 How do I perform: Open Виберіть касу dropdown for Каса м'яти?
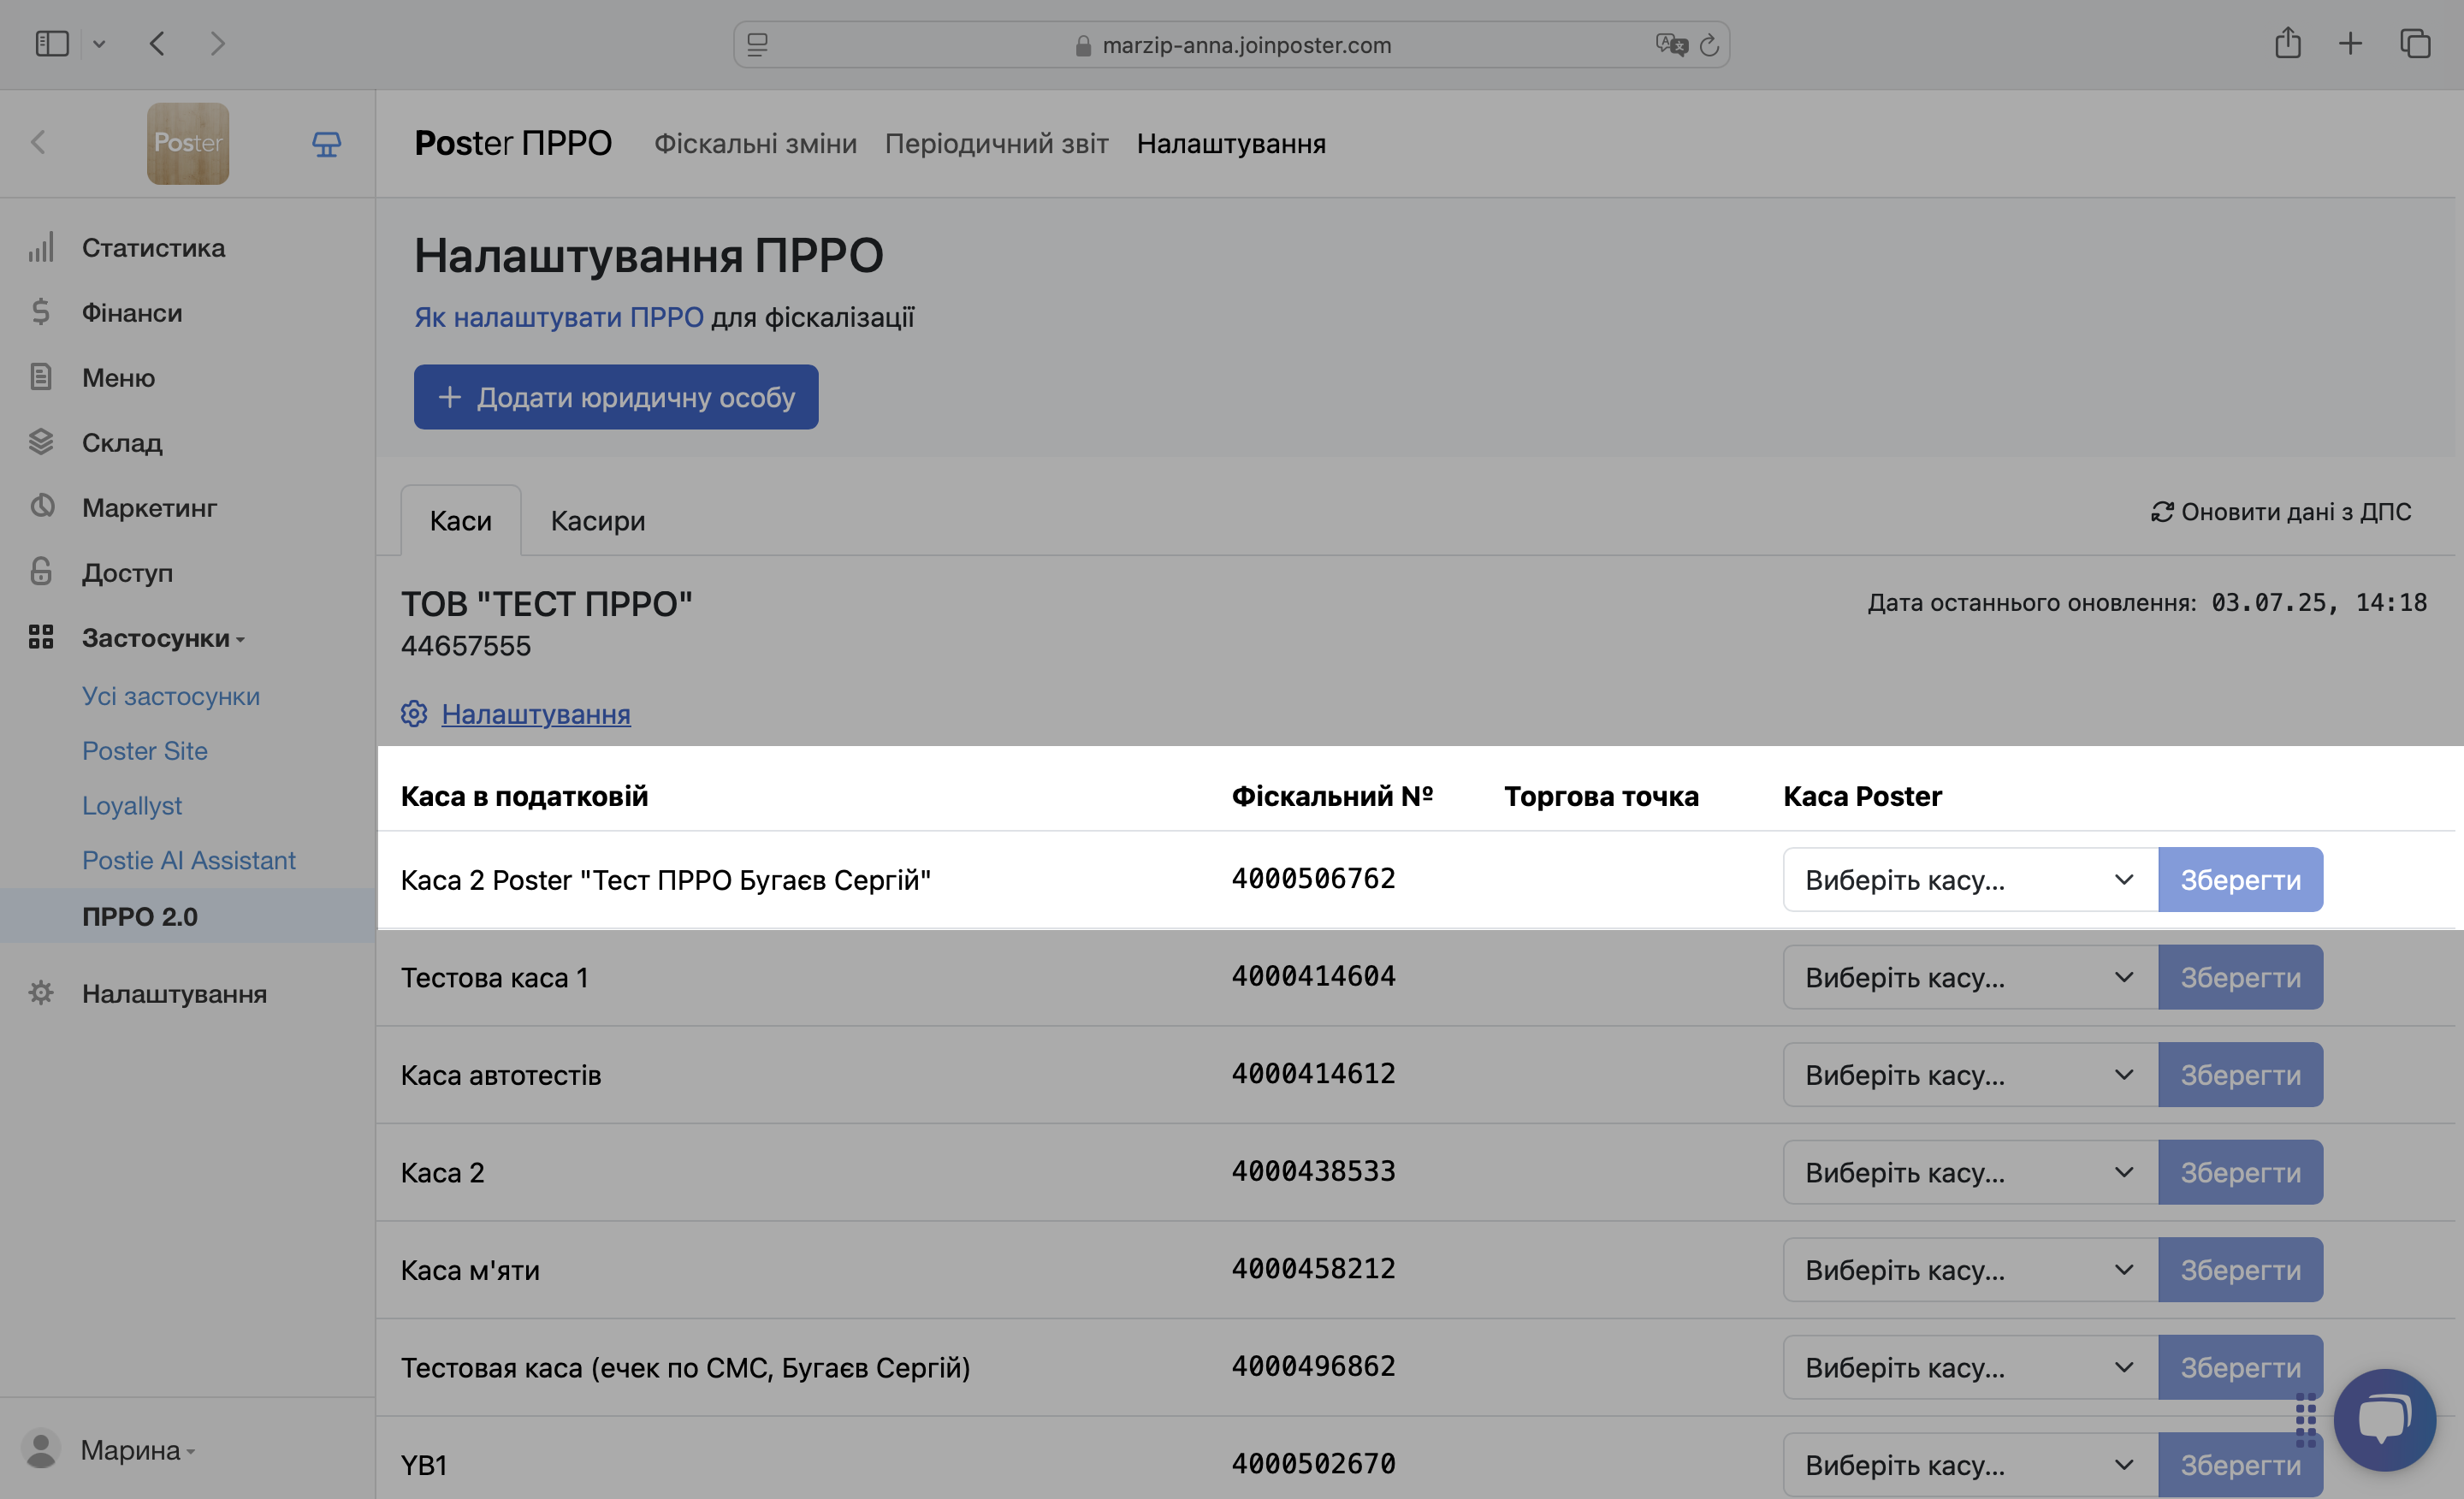1970,1269
